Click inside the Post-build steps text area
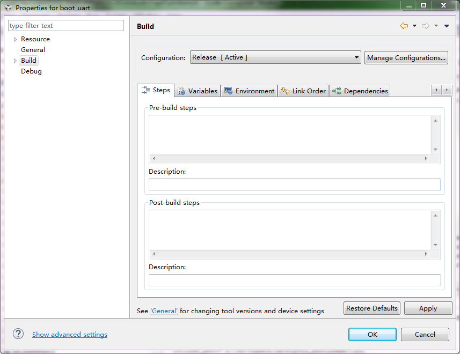The height and width of the screenshot is (354, 460). coord(290,230)
